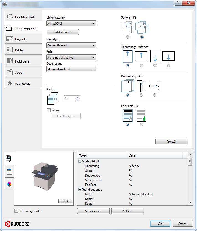This screenshot has height=231, width=197.
Task: Click the list scroll up arrow
Action: click(190, 155)
